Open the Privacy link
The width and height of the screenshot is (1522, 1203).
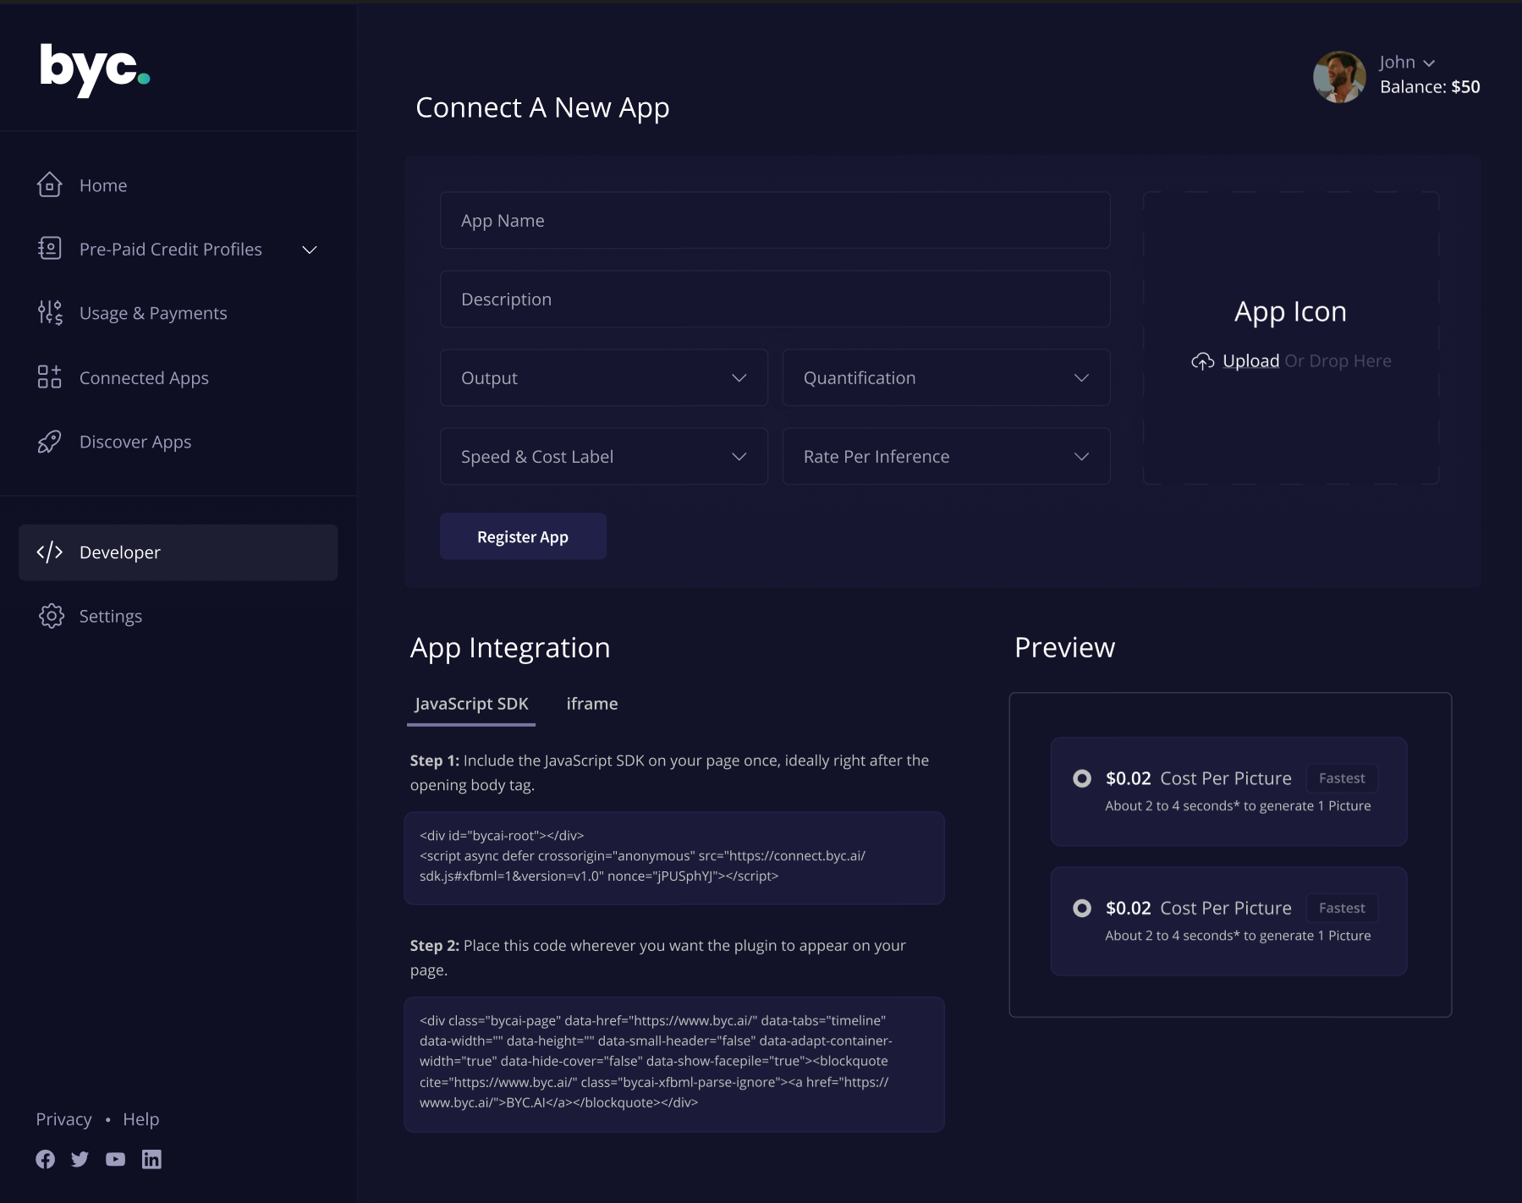click(x=63, y=1119)
